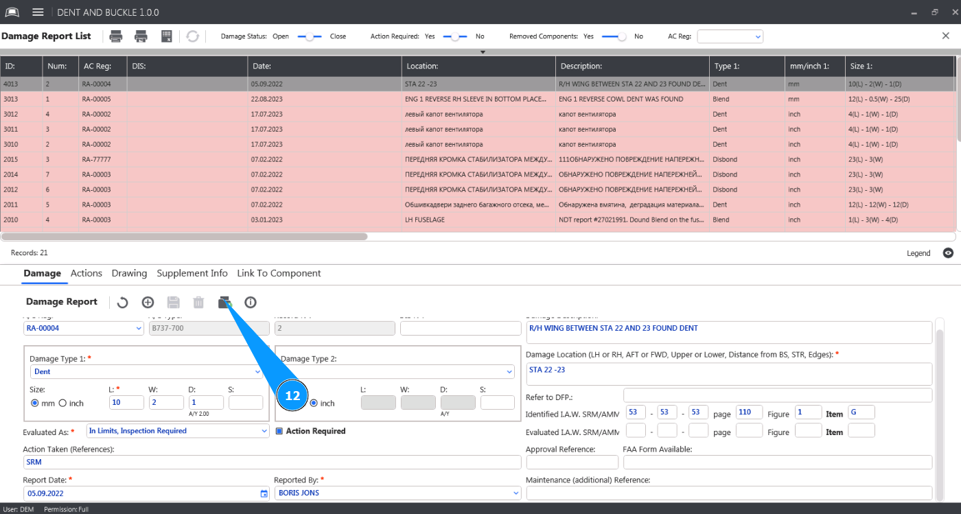
Task: Open the AC Reg filter dropdown in the top bar
Action: click(x=730, y=36)
